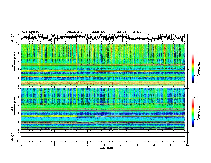The image size is (211, 163).
Task: Click the "ch.1(V)" waveform axis label
Action: click(x=13, y=38)
